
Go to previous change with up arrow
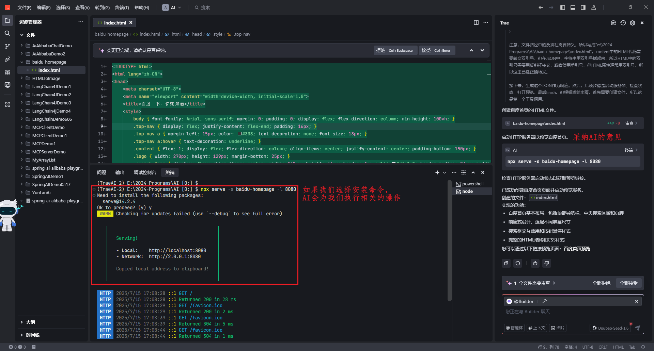[x=471, y=50]
